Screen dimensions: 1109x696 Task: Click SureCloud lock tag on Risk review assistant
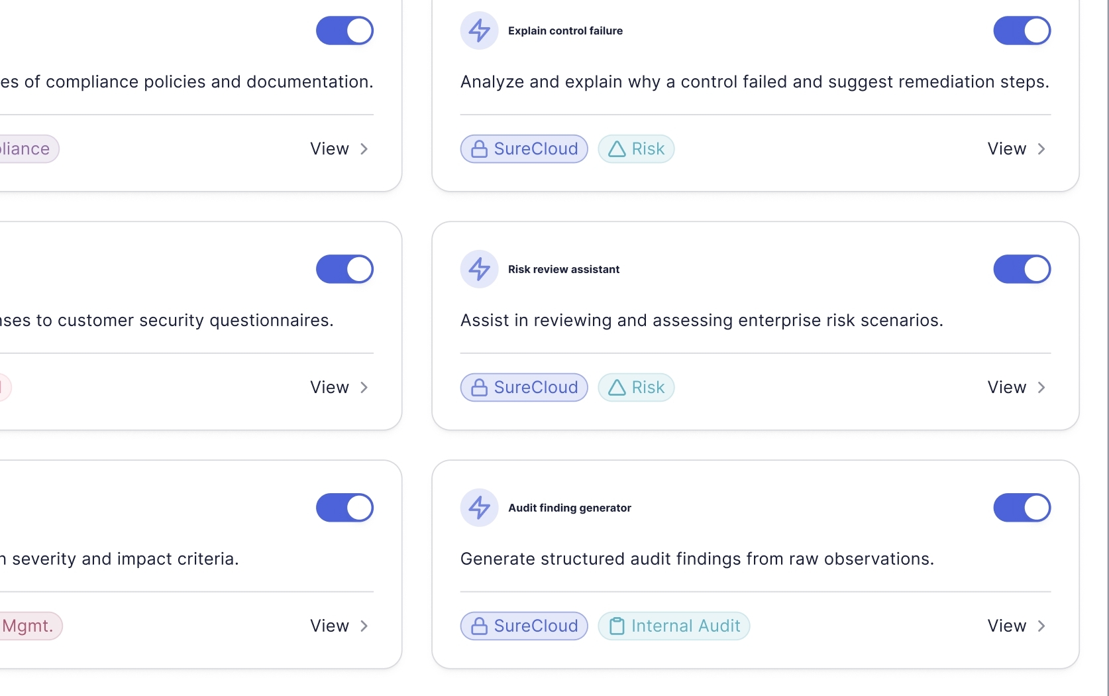click(524, 388)
